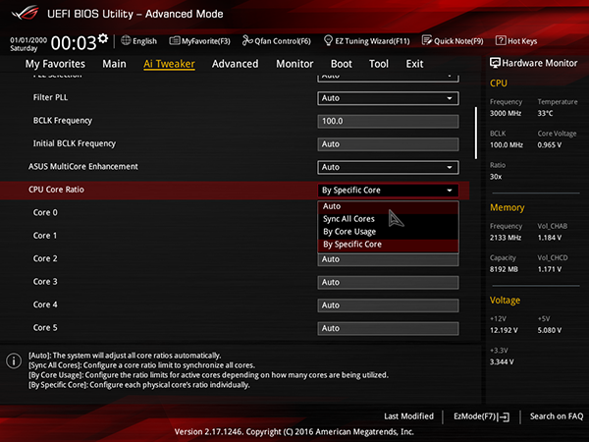This screenshot has height=442, width=589.
Task: Open Qfan Control(F6)
Action: tap(277, 41)
